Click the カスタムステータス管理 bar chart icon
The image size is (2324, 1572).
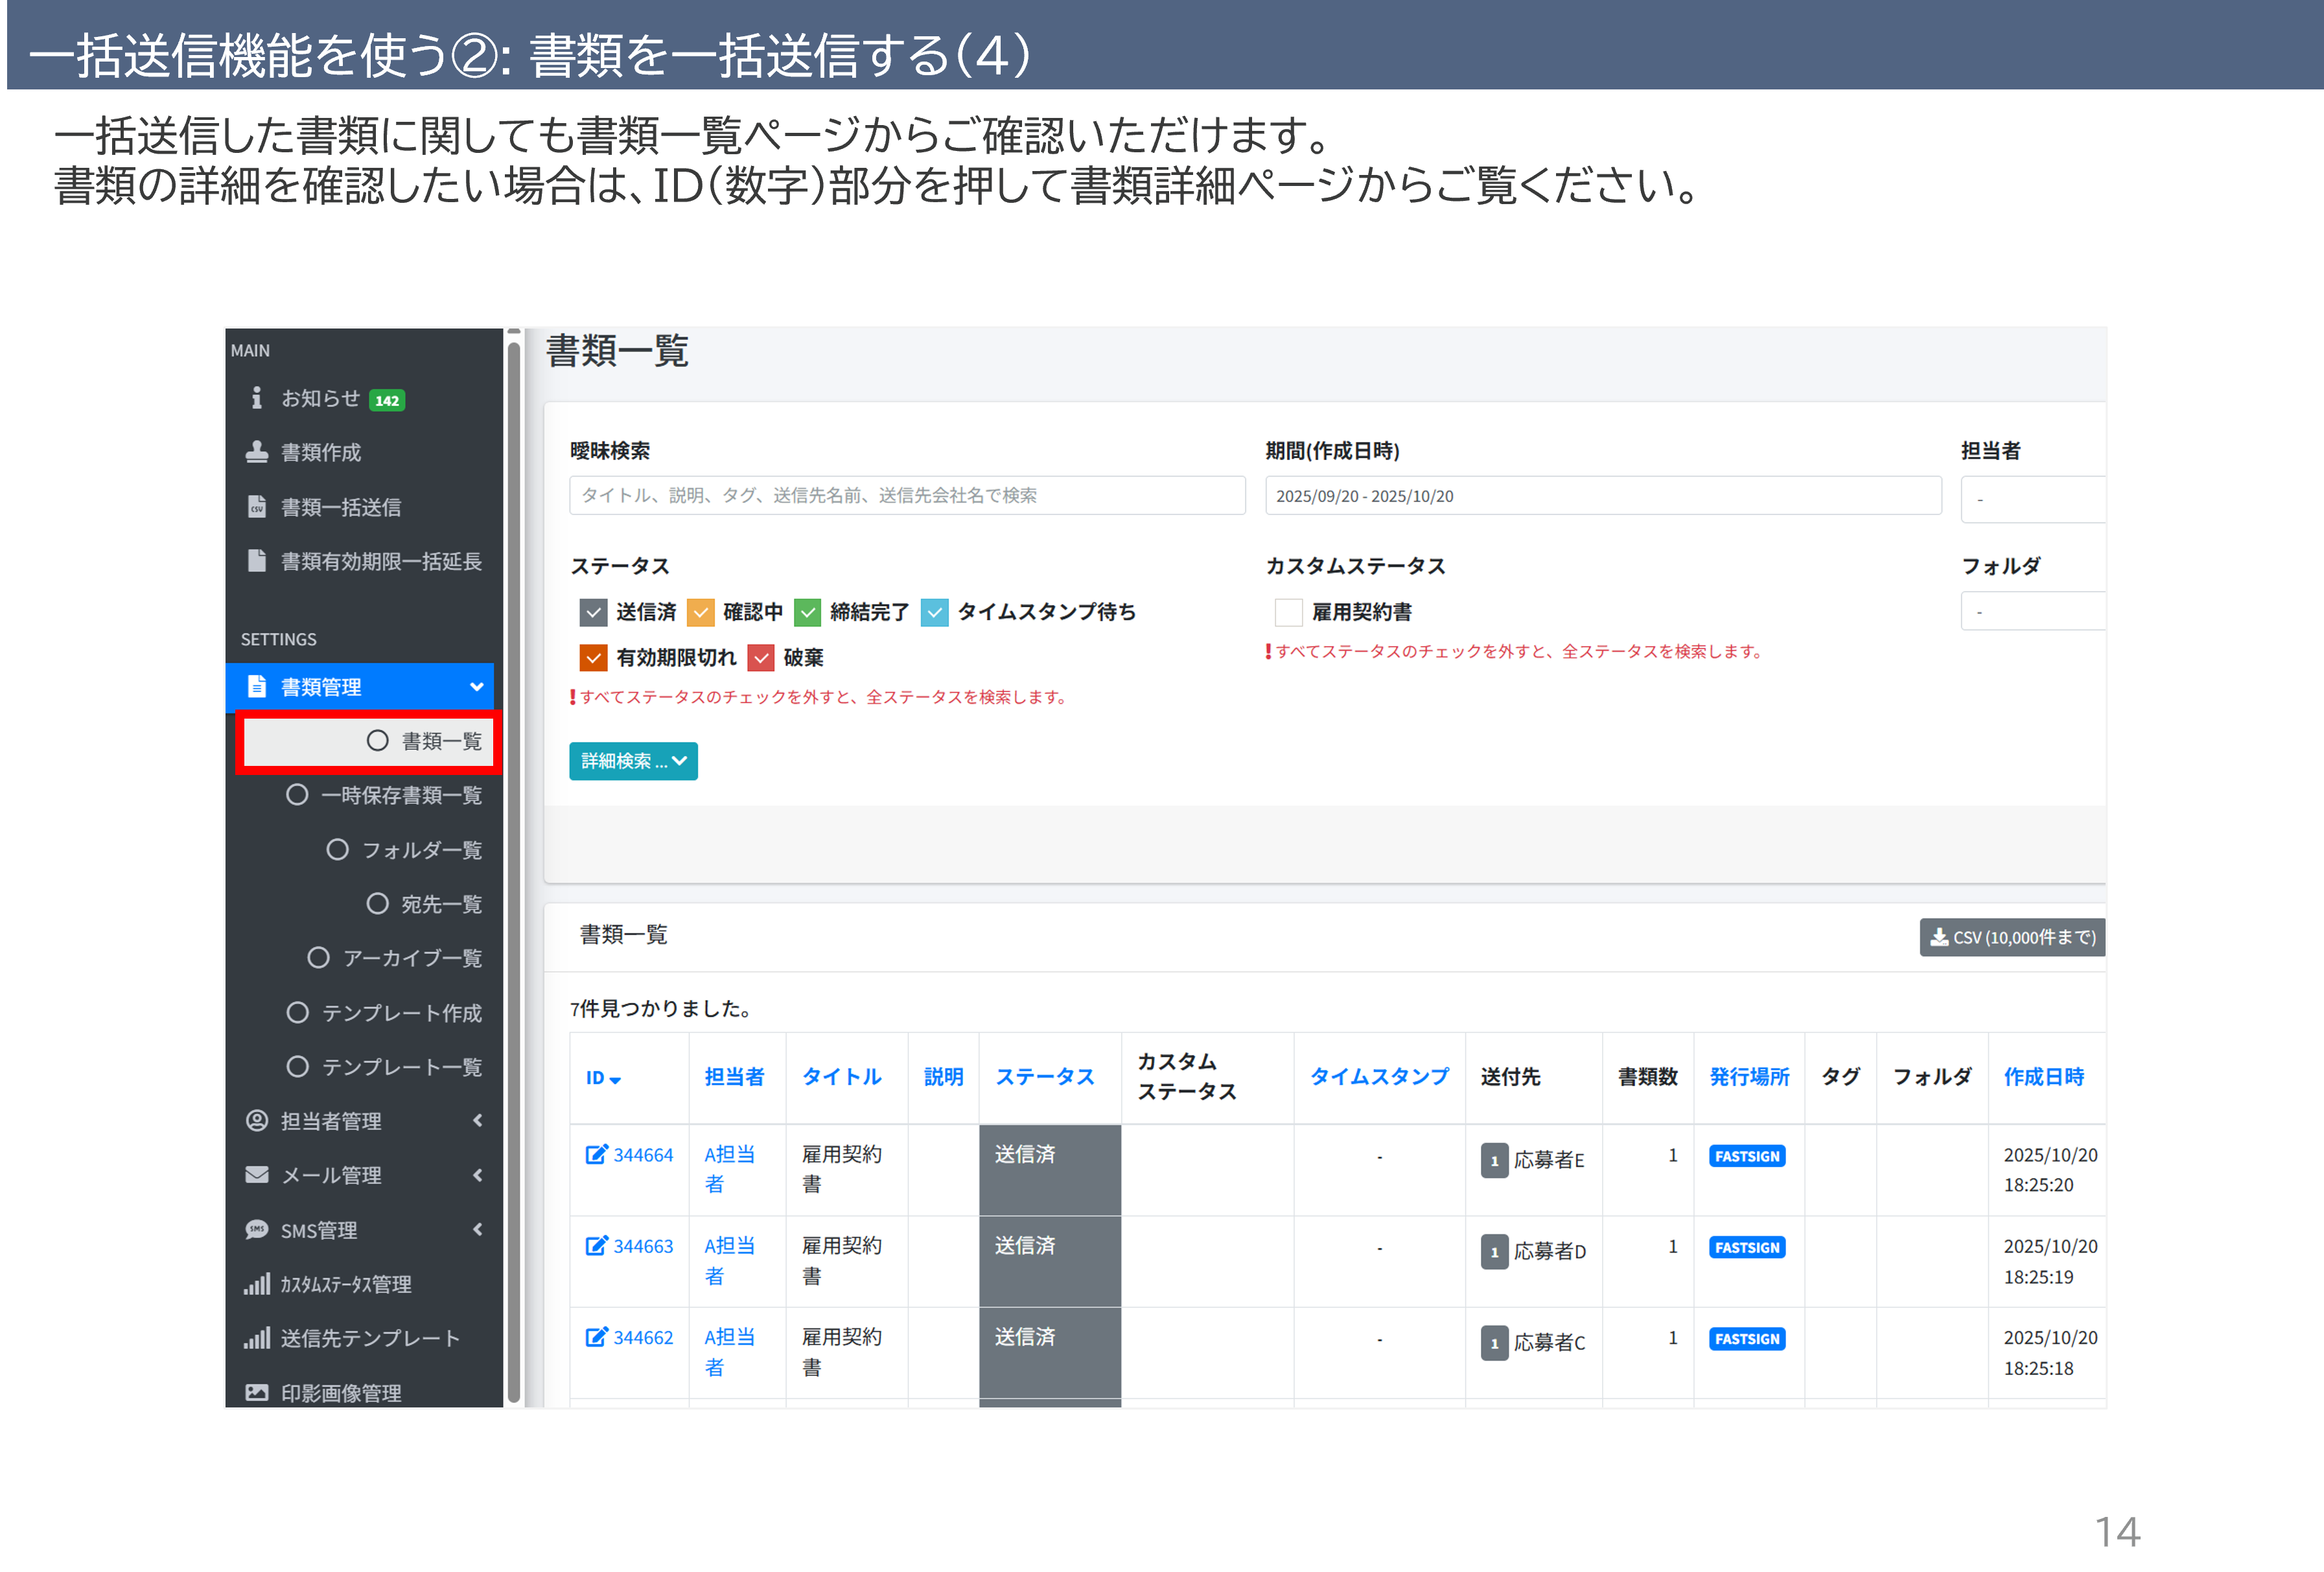(257, 1284)
